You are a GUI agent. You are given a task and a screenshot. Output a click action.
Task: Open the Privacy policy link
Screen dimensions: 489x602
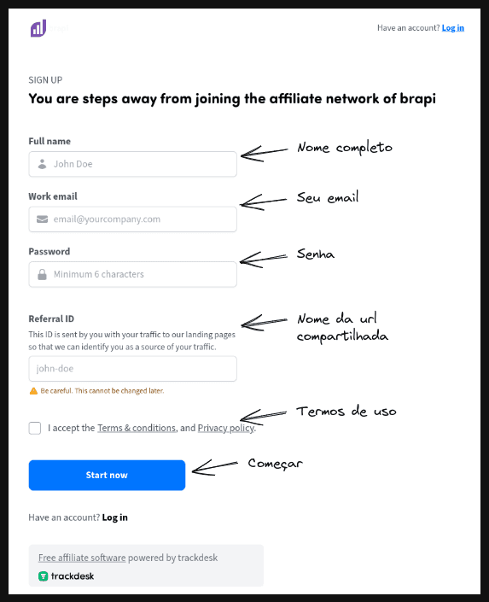tap(225, 428)
